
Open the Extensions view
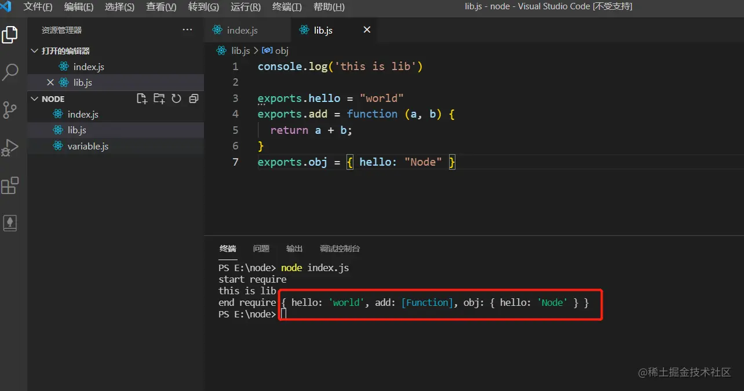click(10, 185)
